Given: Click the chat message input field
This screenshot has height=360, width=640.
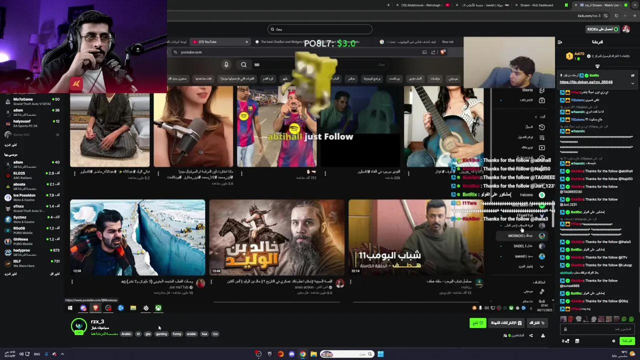Looking at the screenshot, I should 597,329.
